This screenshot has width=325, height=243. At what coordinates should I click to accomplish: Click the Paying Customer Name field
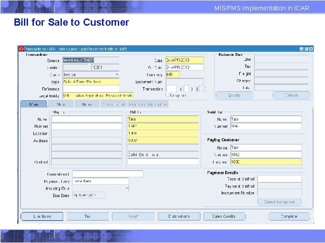tap(266, 148)
